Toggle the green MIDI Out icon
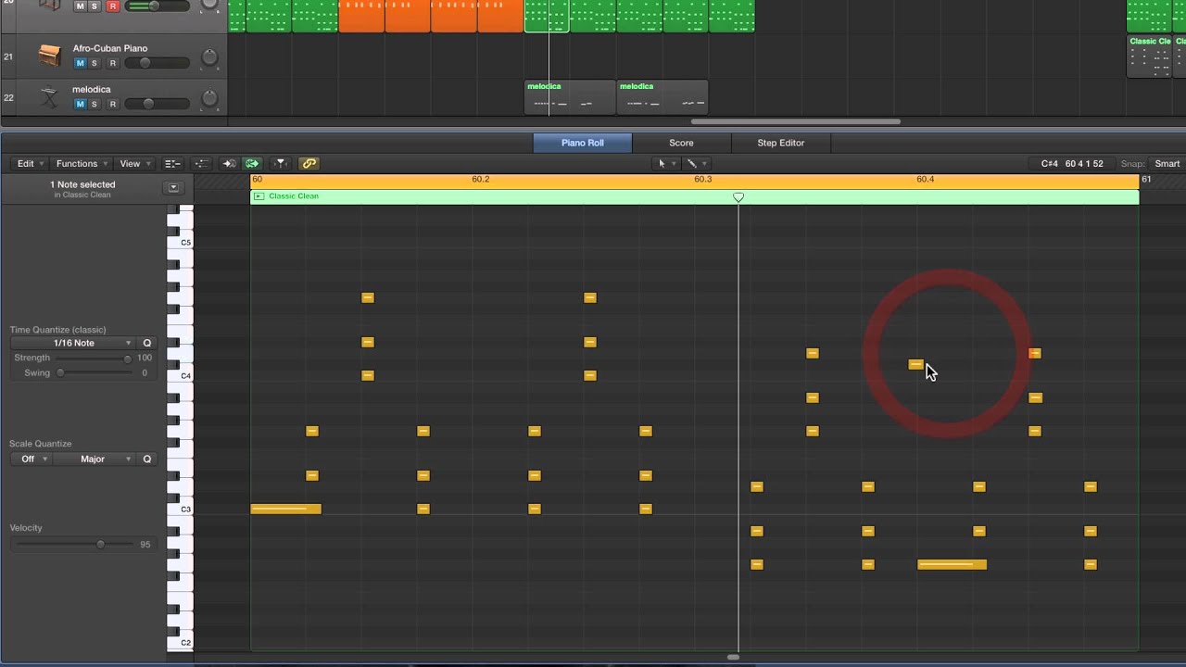The height and width of the screenshot is (667, 1186). pyautogui.click(x=252, y=164)
